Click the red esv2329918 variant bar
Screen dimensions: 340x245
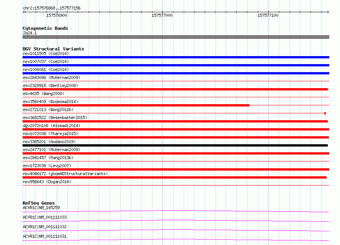coord(175,89)
